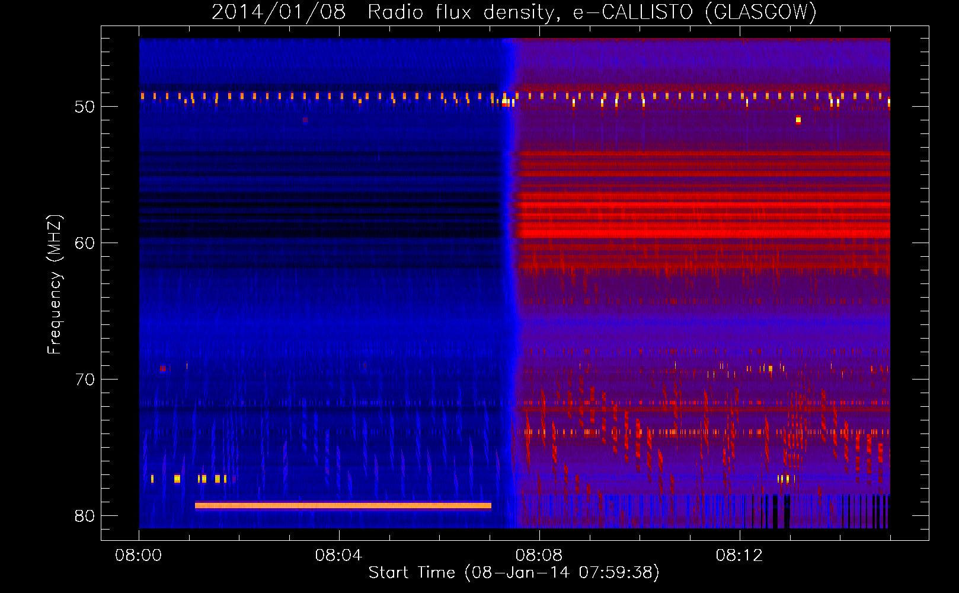This screenshot has height=593, width=959.
Task: Click the '08:08' time tick label
Action: pos(539,556)
